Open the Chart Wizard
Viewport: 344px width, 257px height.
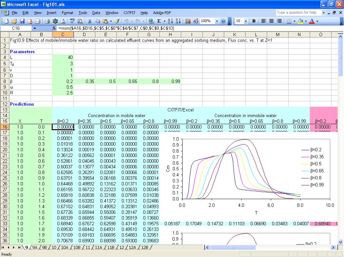[x=188, y=21]
